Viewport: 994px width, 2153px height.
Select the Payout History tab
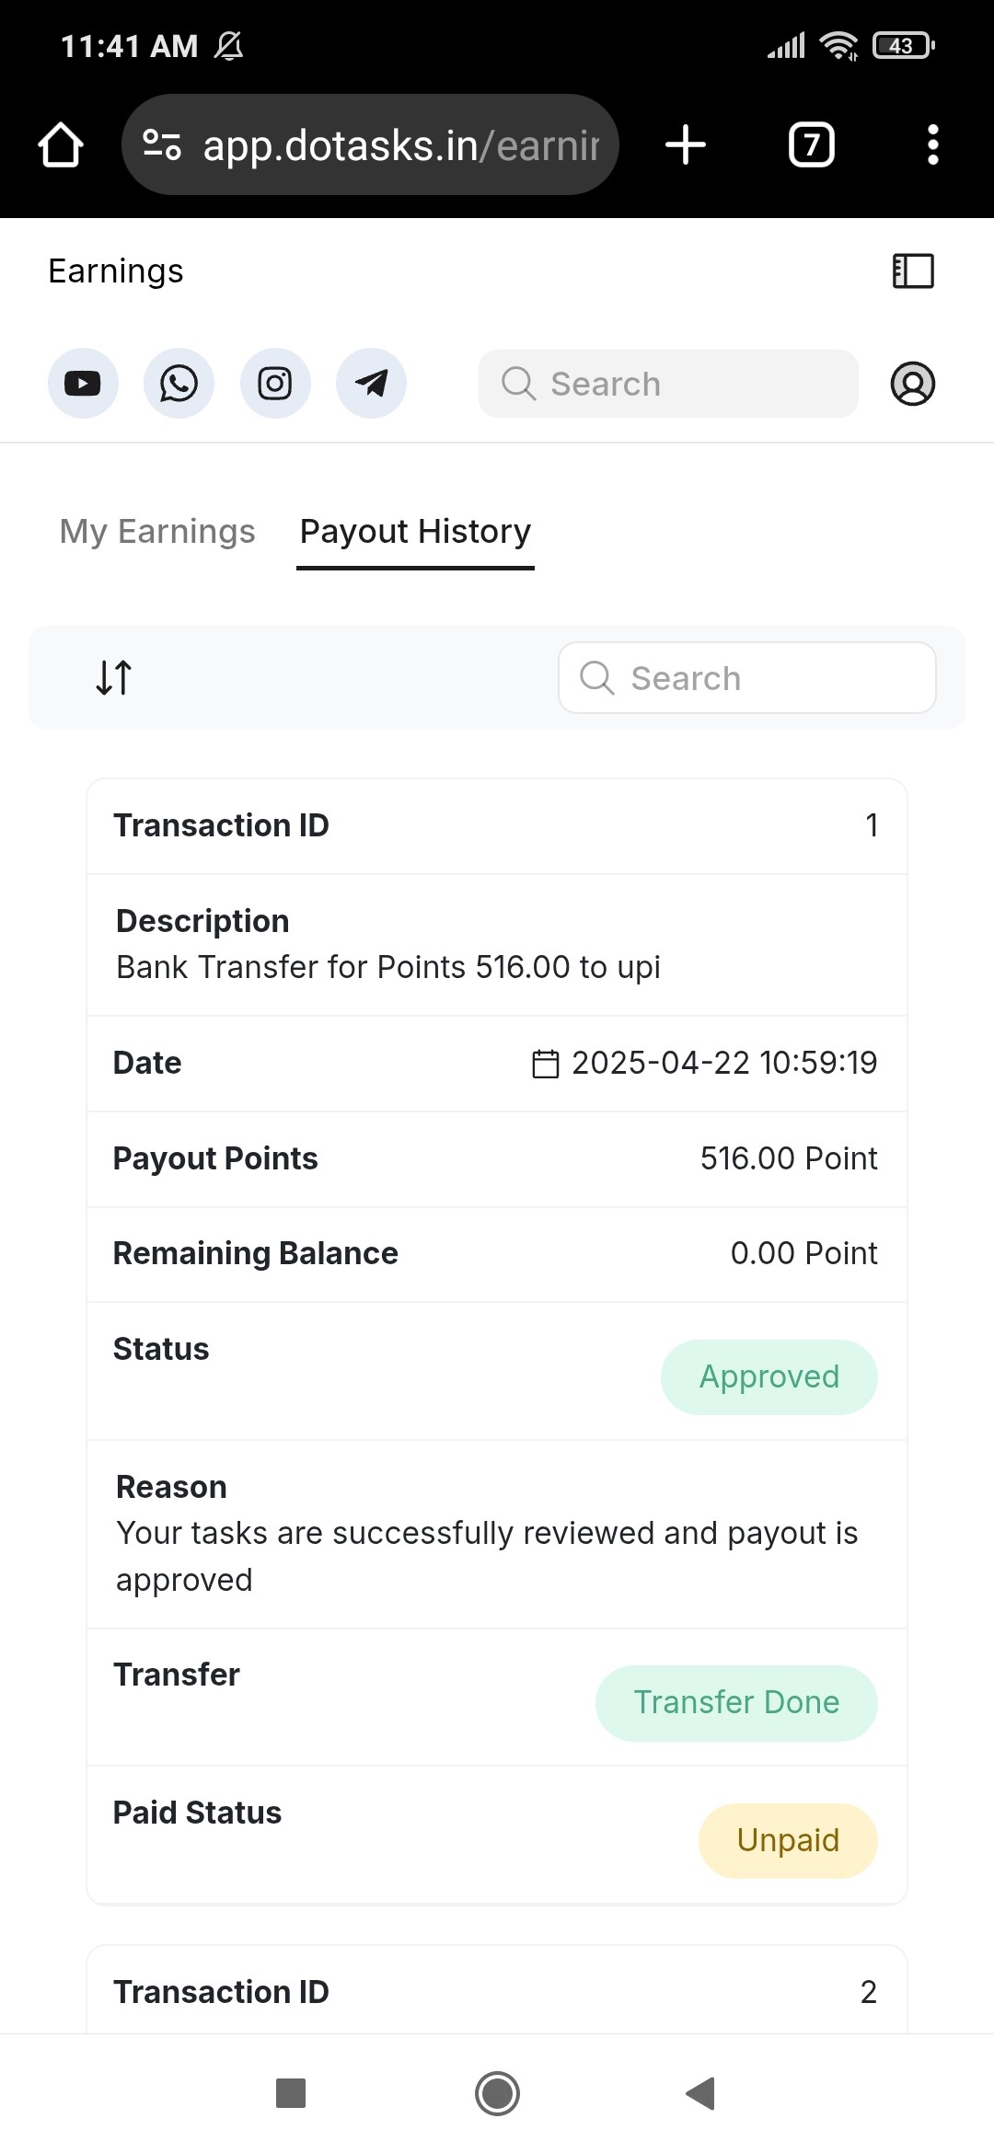point(415,532)
